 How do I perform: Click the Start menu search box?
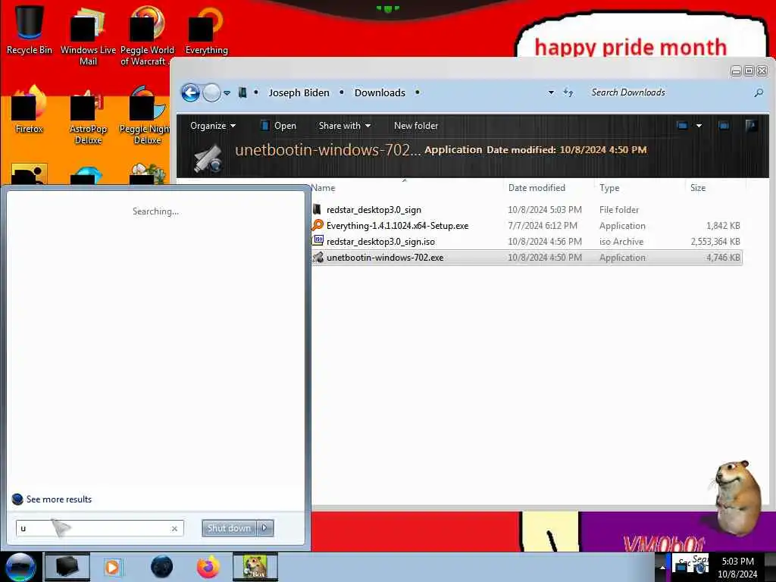tap(99, 528)
